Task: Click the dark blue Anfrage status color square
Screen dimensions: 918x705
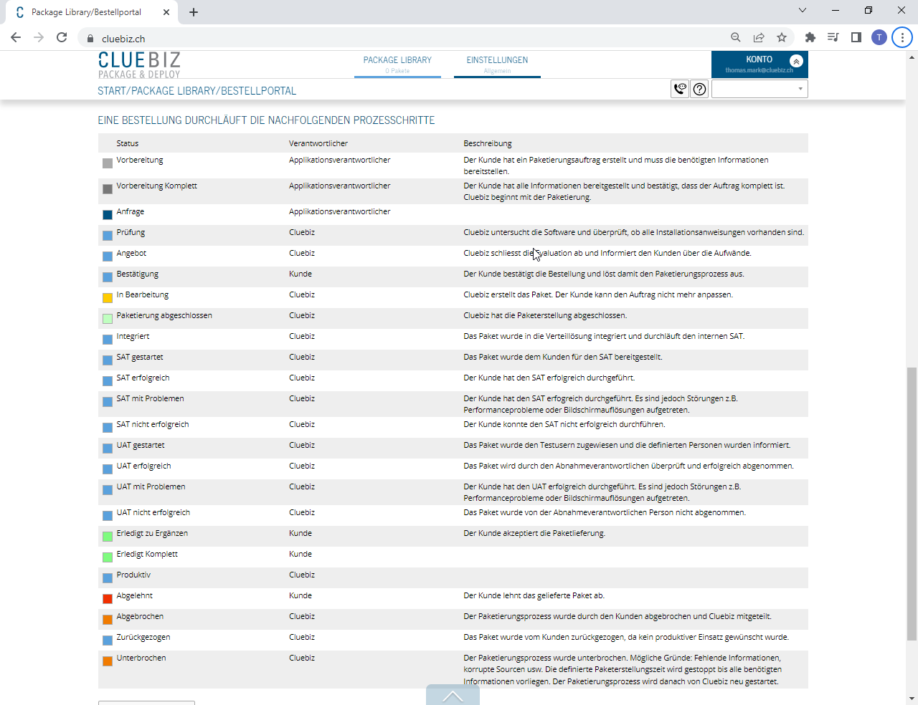Action: pos(108,215)
